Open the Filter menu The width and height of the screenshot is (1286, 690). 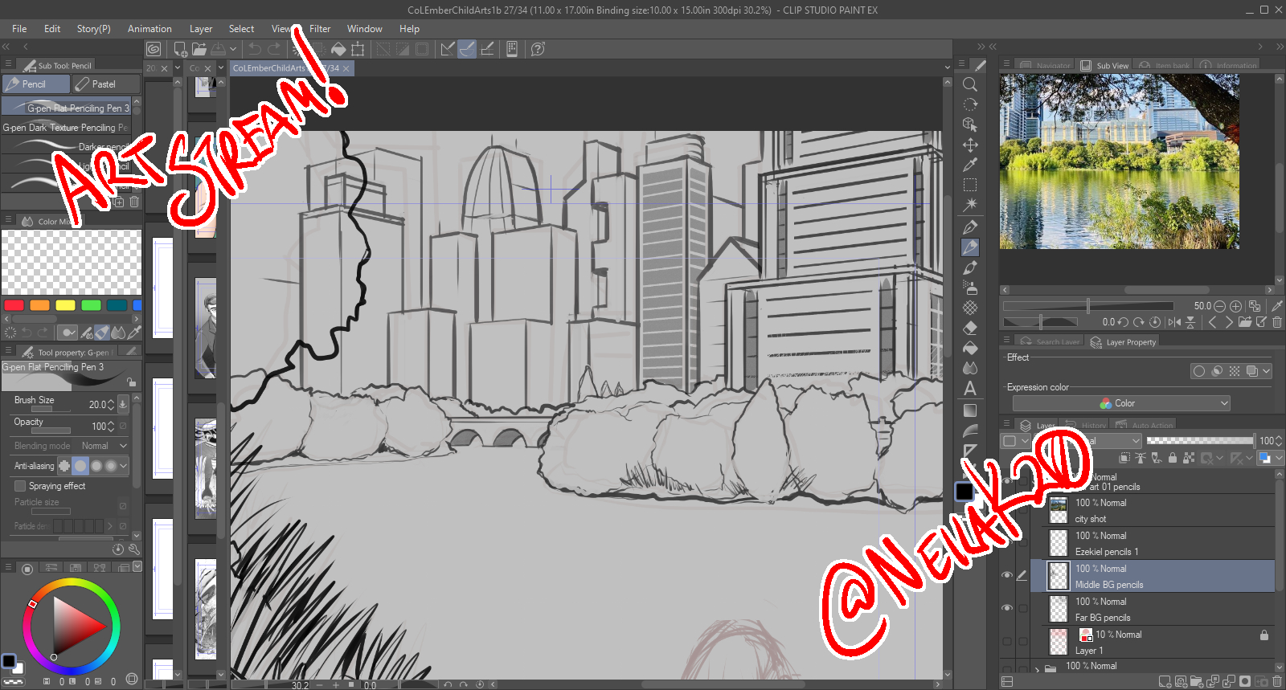point(320,29)
